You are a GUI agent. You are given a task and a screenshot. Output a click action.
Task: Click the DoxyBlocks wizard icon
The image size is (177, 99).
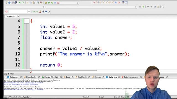[x=140, y=7]
